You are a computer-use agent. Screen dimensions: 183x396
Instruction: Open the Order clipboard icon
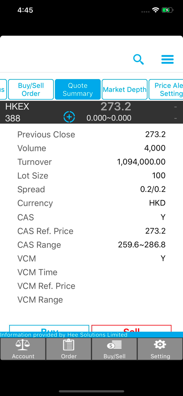coord(68,348)
